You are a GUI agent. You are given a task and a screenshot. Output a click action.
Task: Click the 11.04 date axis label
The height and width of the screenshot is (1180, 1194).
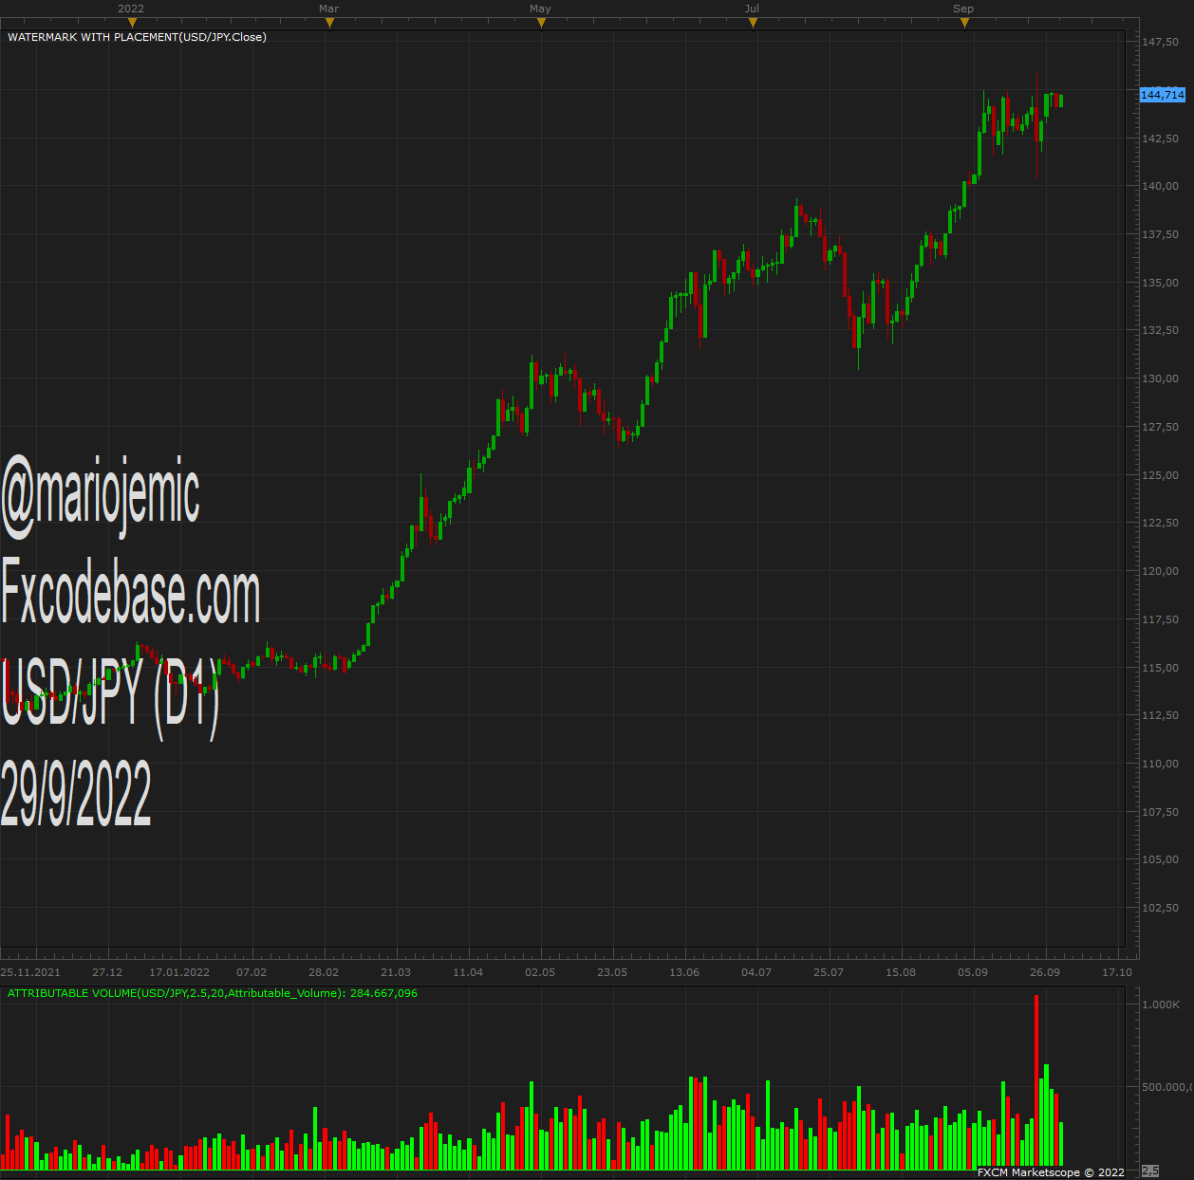click(x=468, y=972)
